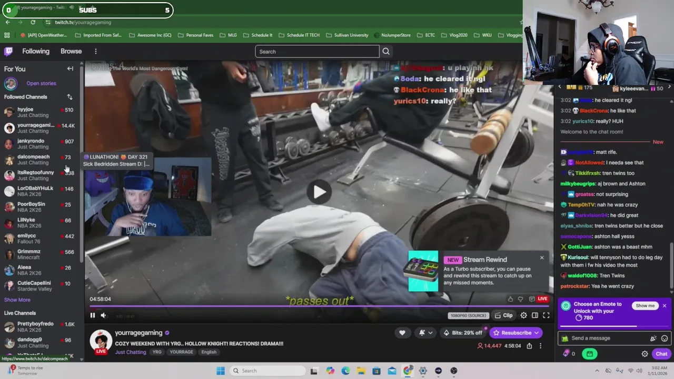674x379 pixels.
Task: Click the search magnifier button
Action: (x=386, y=52)
